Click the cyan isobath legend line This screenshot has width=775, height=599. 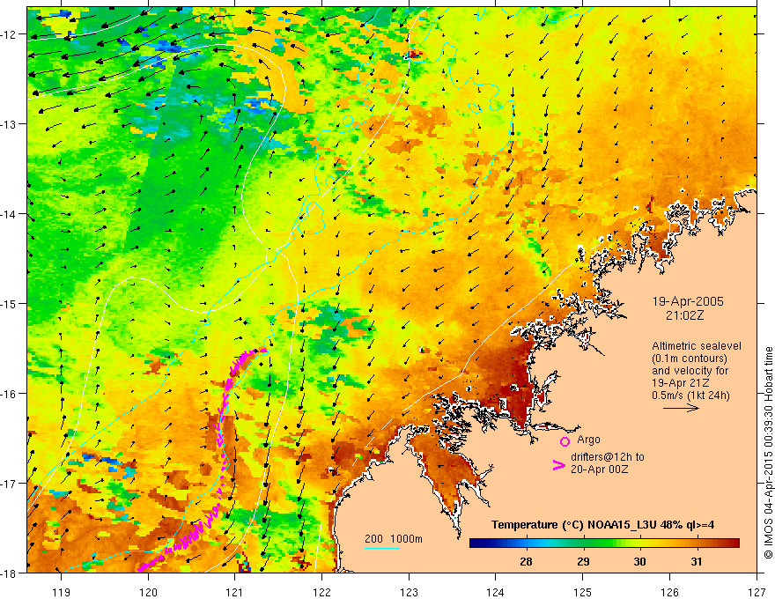382,548
